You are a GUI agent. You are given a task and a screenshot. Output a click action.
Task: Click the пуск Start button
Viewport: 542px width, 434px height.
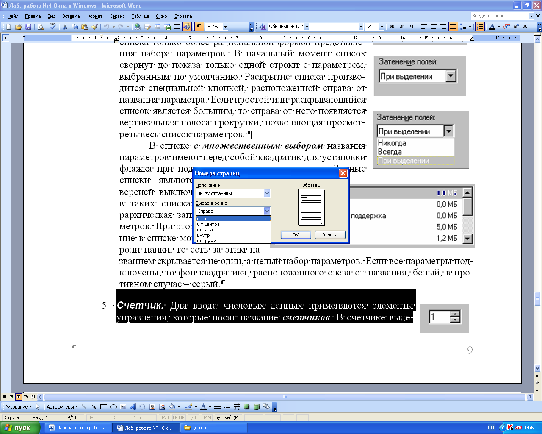click(x=19, y=428)
